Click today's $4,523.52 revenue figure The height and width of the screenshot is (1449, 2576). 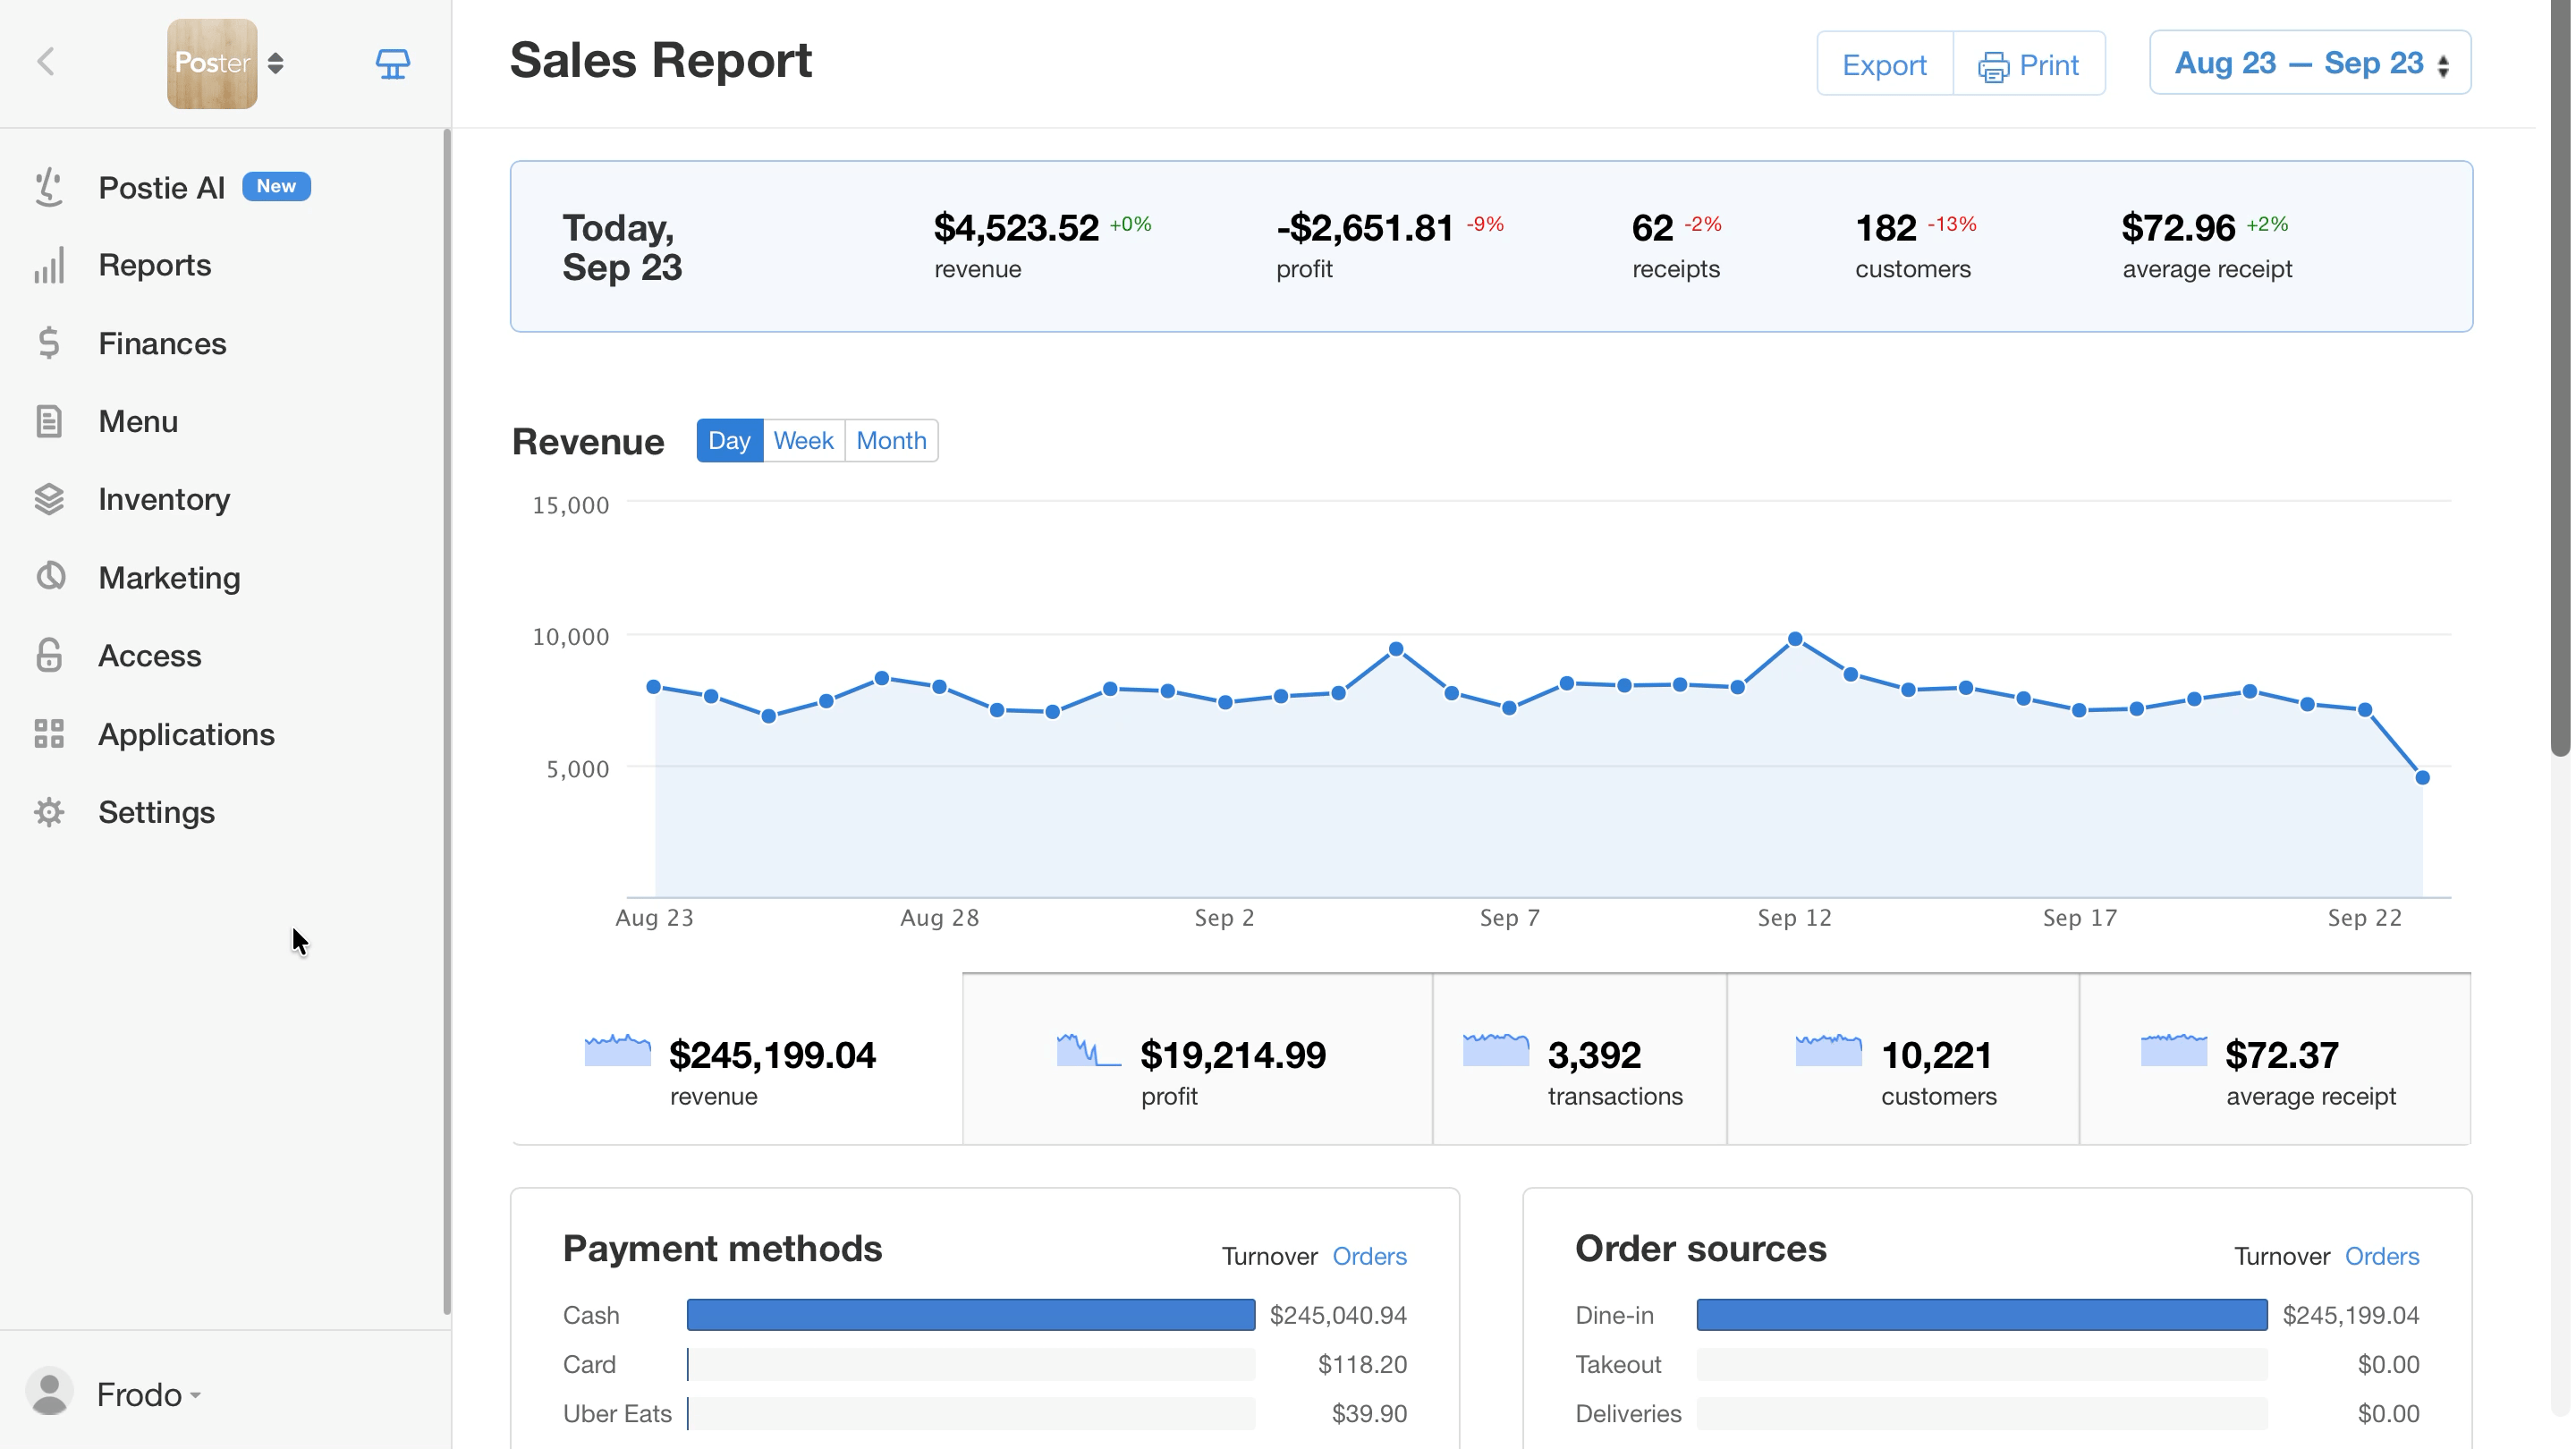[1016, 227]
